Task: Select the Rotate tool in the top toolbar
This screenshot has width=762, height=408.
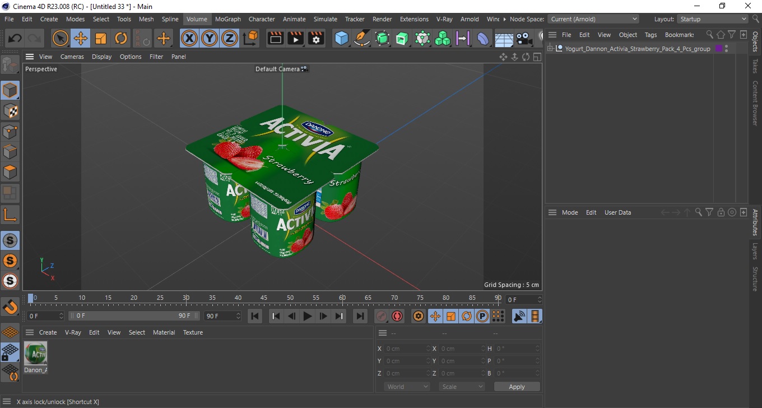Action: click(121, 38)
